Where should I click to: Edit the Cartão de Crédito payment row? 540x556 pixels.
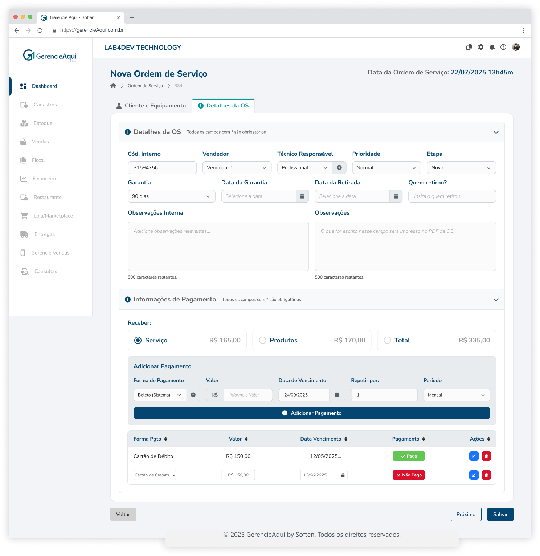(474, 475)
